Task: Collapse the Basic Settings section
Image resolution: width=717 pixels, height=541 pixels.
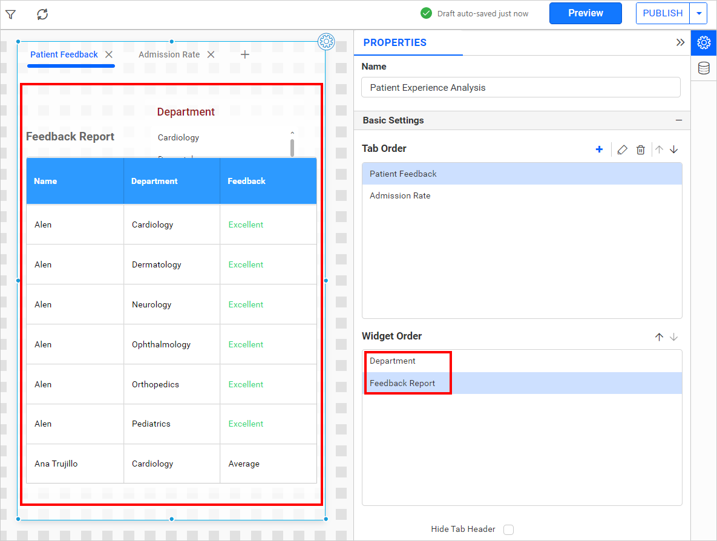Action: tap(678, 120)
